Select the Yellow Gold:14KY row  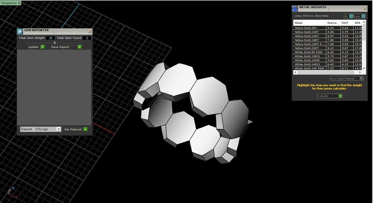(x=328, y=36)
